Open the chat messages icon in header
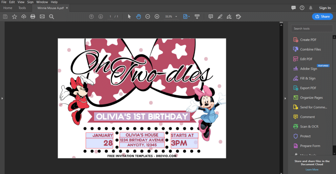This screenshot has width=336, height=174. point(293,8)
